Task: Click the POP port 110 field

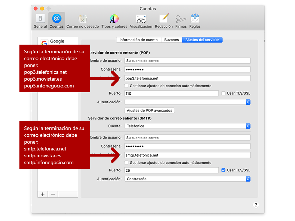Action: (x=171, y=93)
